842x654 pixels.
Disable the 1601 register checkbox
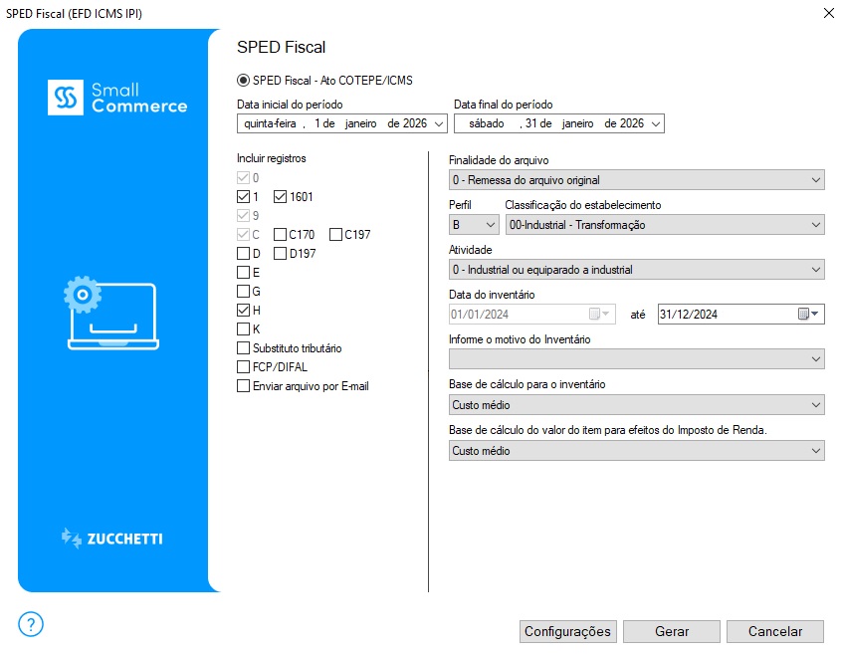pos(280,197)
